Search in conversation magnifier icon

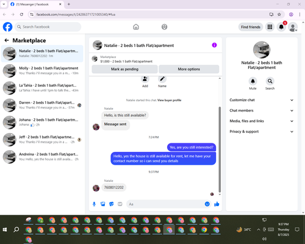coord(270,81)
